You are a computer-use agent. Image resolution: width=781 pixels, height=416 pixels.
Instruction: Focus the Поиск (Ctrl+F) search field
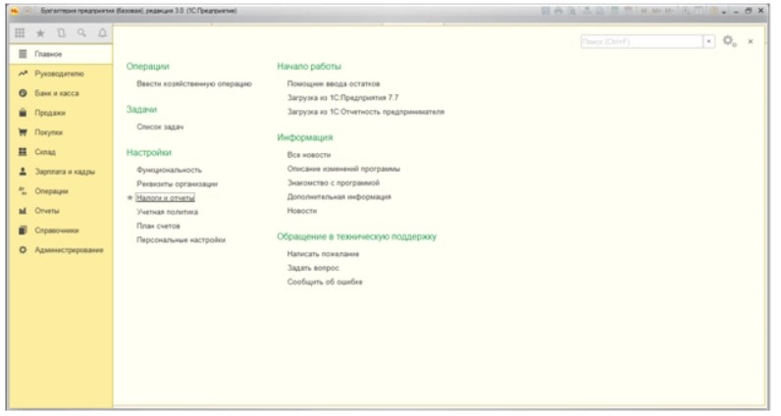pos(642,41)
